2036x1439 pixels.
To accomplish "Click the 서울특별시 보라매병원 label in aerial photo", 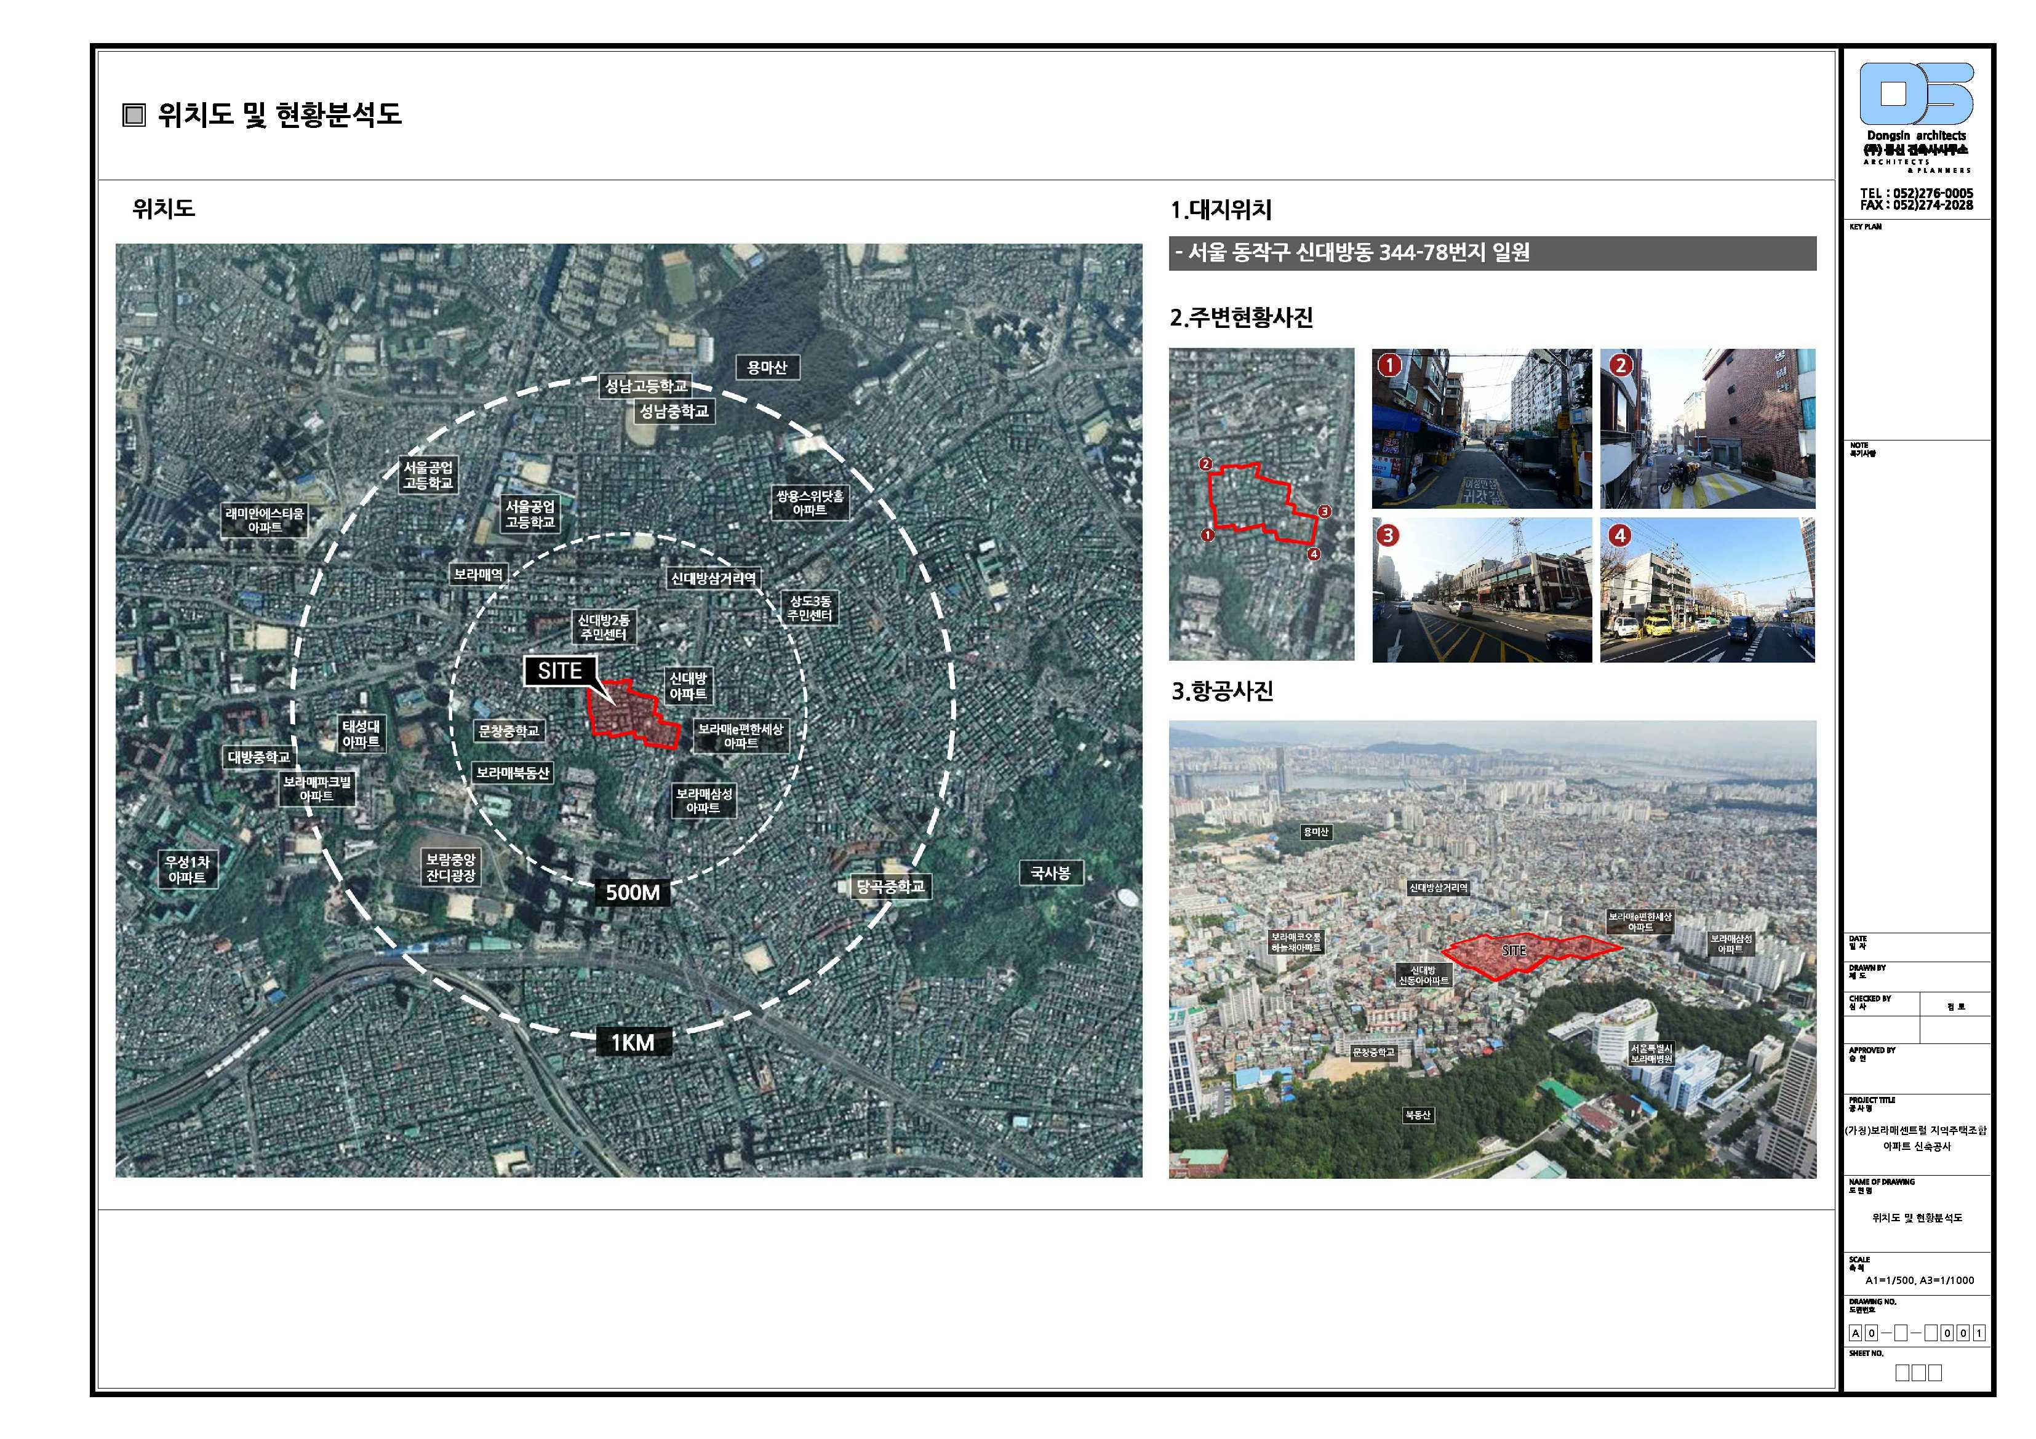I will [x=1651, y=1053].
